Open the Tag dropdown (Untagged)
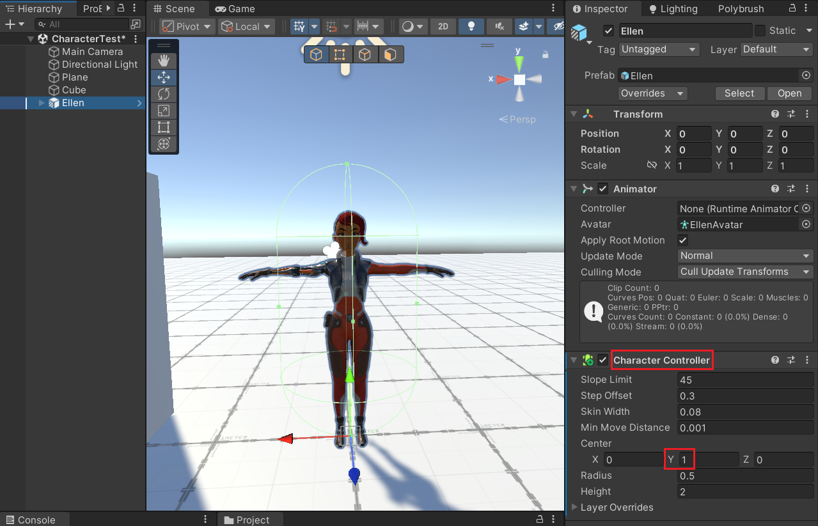This screenshot has height=526, width=818. click(x=659, y=49)
